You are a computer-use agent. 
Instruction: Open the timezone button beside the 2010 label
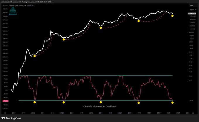pos(5,113)
